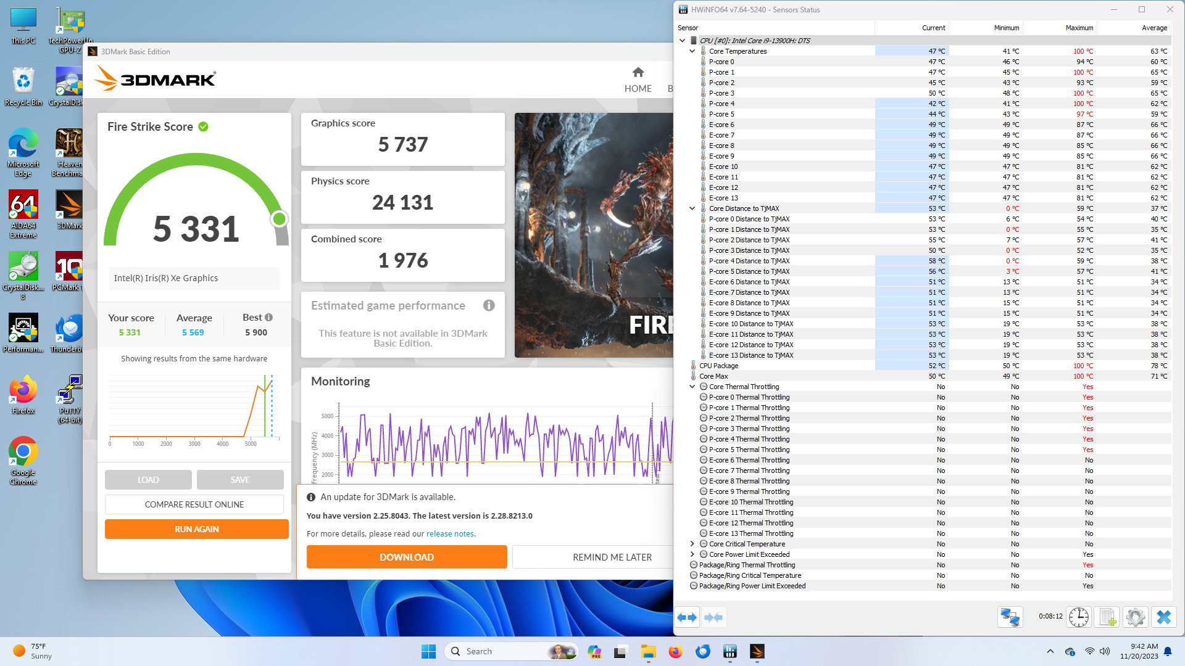This screenshot has width=1185, height=666.
Task: Click the 3DMARK logo
Action: 154,79
